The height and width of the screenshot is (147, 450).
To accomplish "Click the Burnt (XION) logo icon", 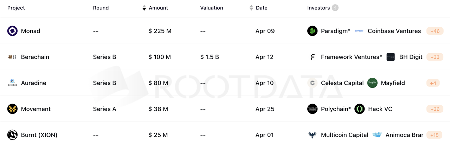I will pyautogui.click(x=12, y=135).
